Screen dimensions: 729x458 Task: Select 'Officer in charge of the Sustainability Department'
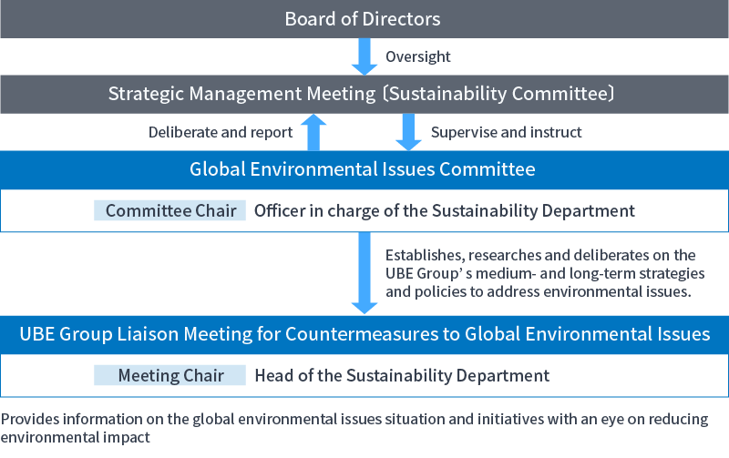coord(444,210)
